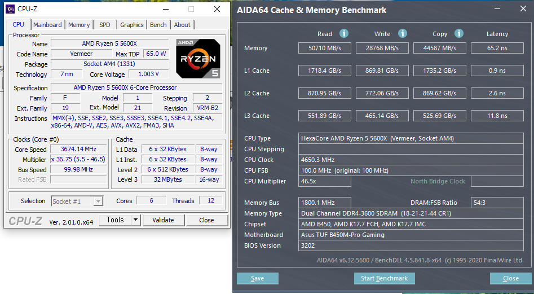Click the L3 Cache Copy value 525.69 GB/s

tap(440, 116)
